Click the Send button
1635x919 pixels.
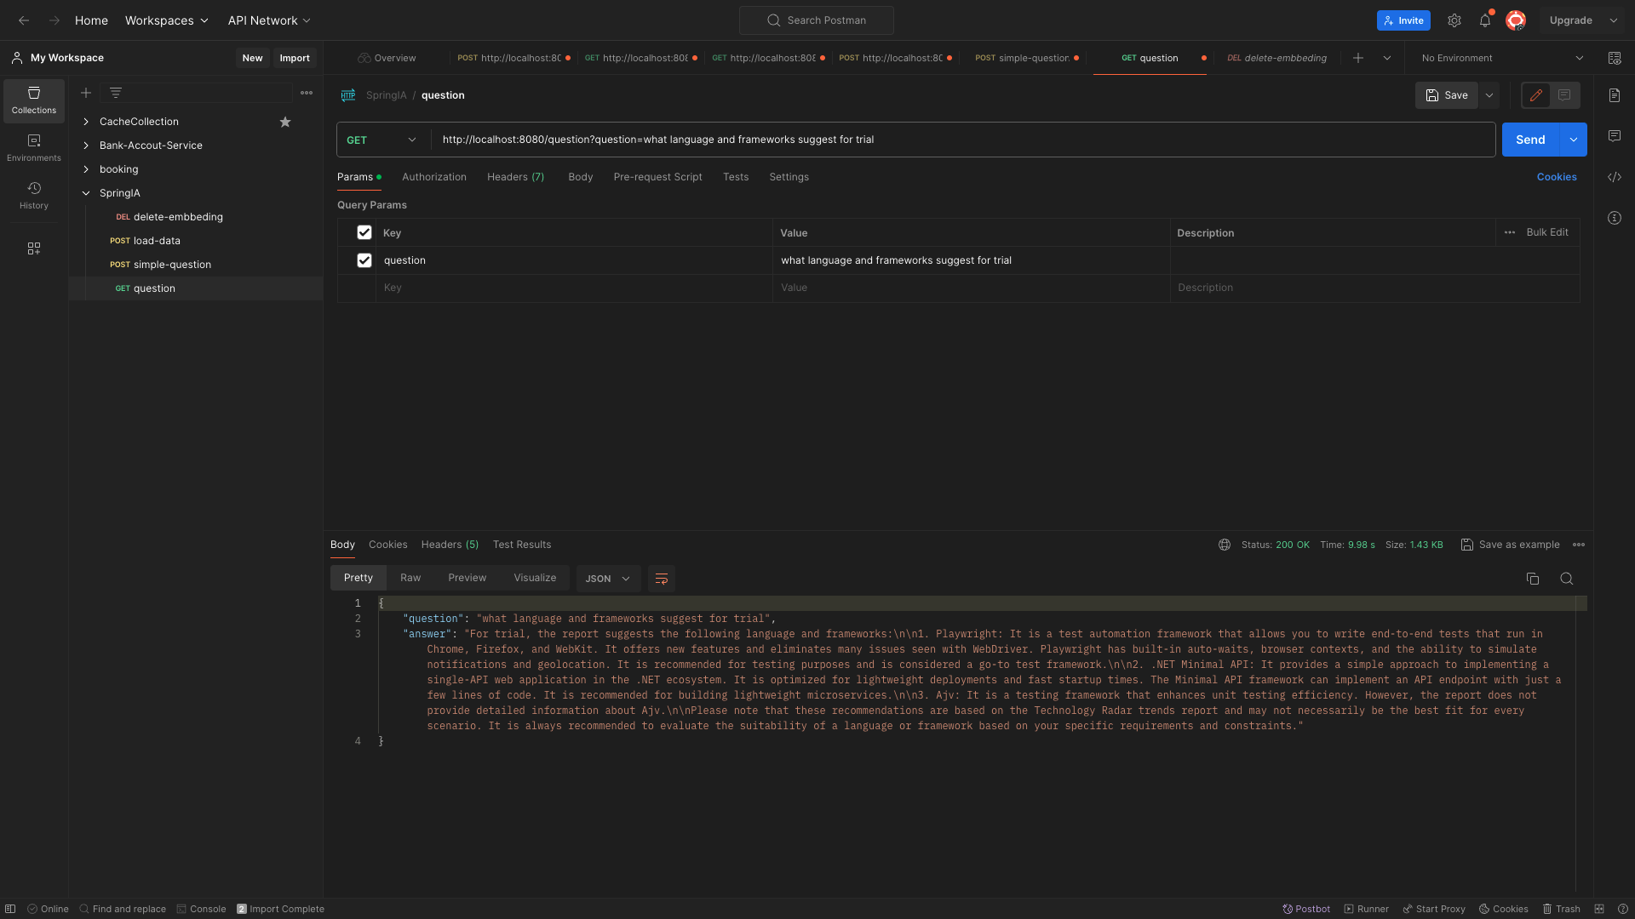click(x=1529, y=140)
